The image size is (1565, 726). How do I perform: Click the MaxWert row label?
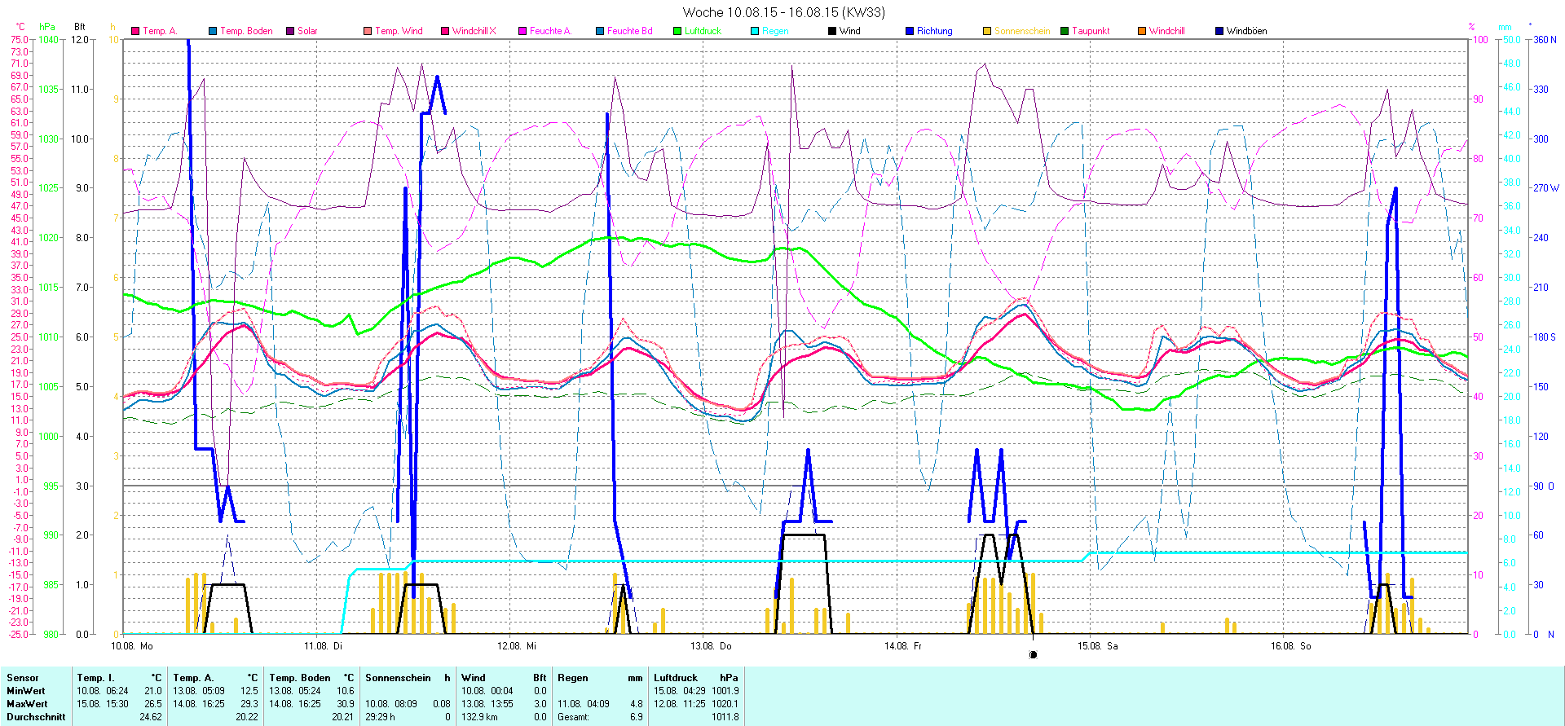pyautogui.click(x=27, y=704)
